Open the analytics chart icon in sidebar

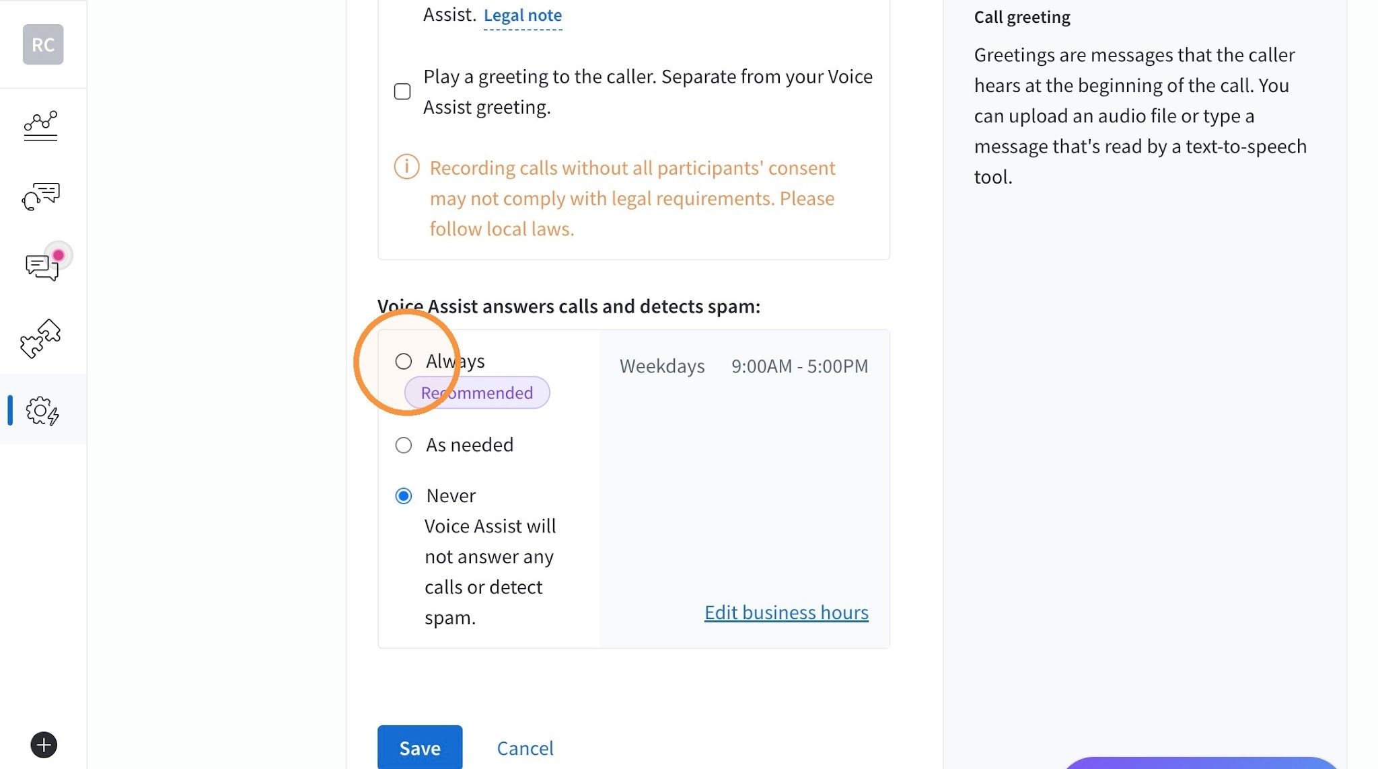[x=41, y=126]
